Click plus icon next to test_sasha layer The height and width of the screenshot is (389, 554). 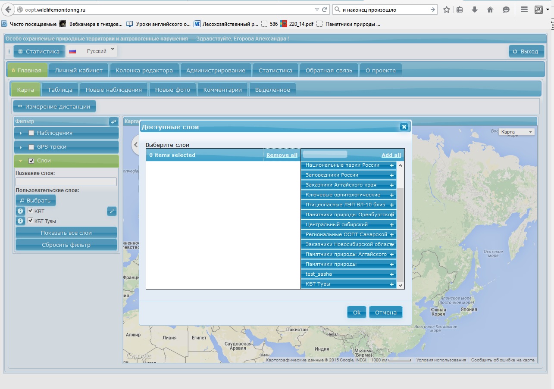[x=392, y=274]
